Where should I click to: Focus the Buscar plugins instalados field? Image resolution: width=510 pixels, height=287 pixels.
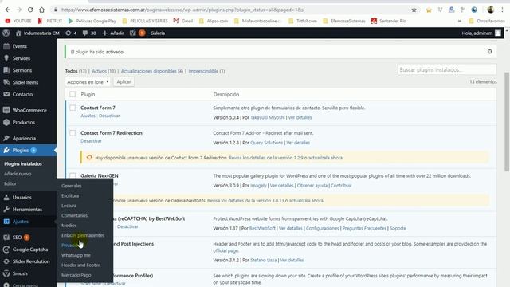447,69
